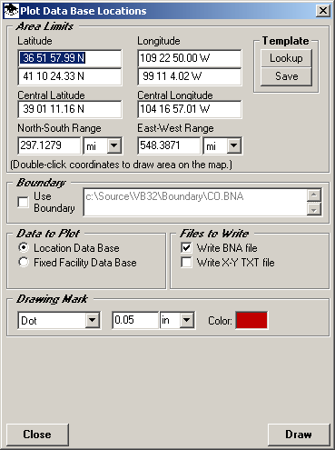Click the Drawing Mark group label
Viewport: 335px width, 450px height.
click(52, 299)
